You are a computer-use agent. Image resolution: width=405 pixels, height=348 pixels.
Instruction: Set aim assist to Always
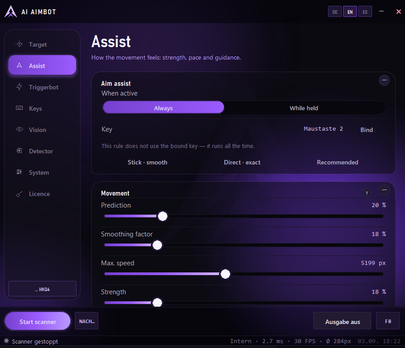pos(163,108)
